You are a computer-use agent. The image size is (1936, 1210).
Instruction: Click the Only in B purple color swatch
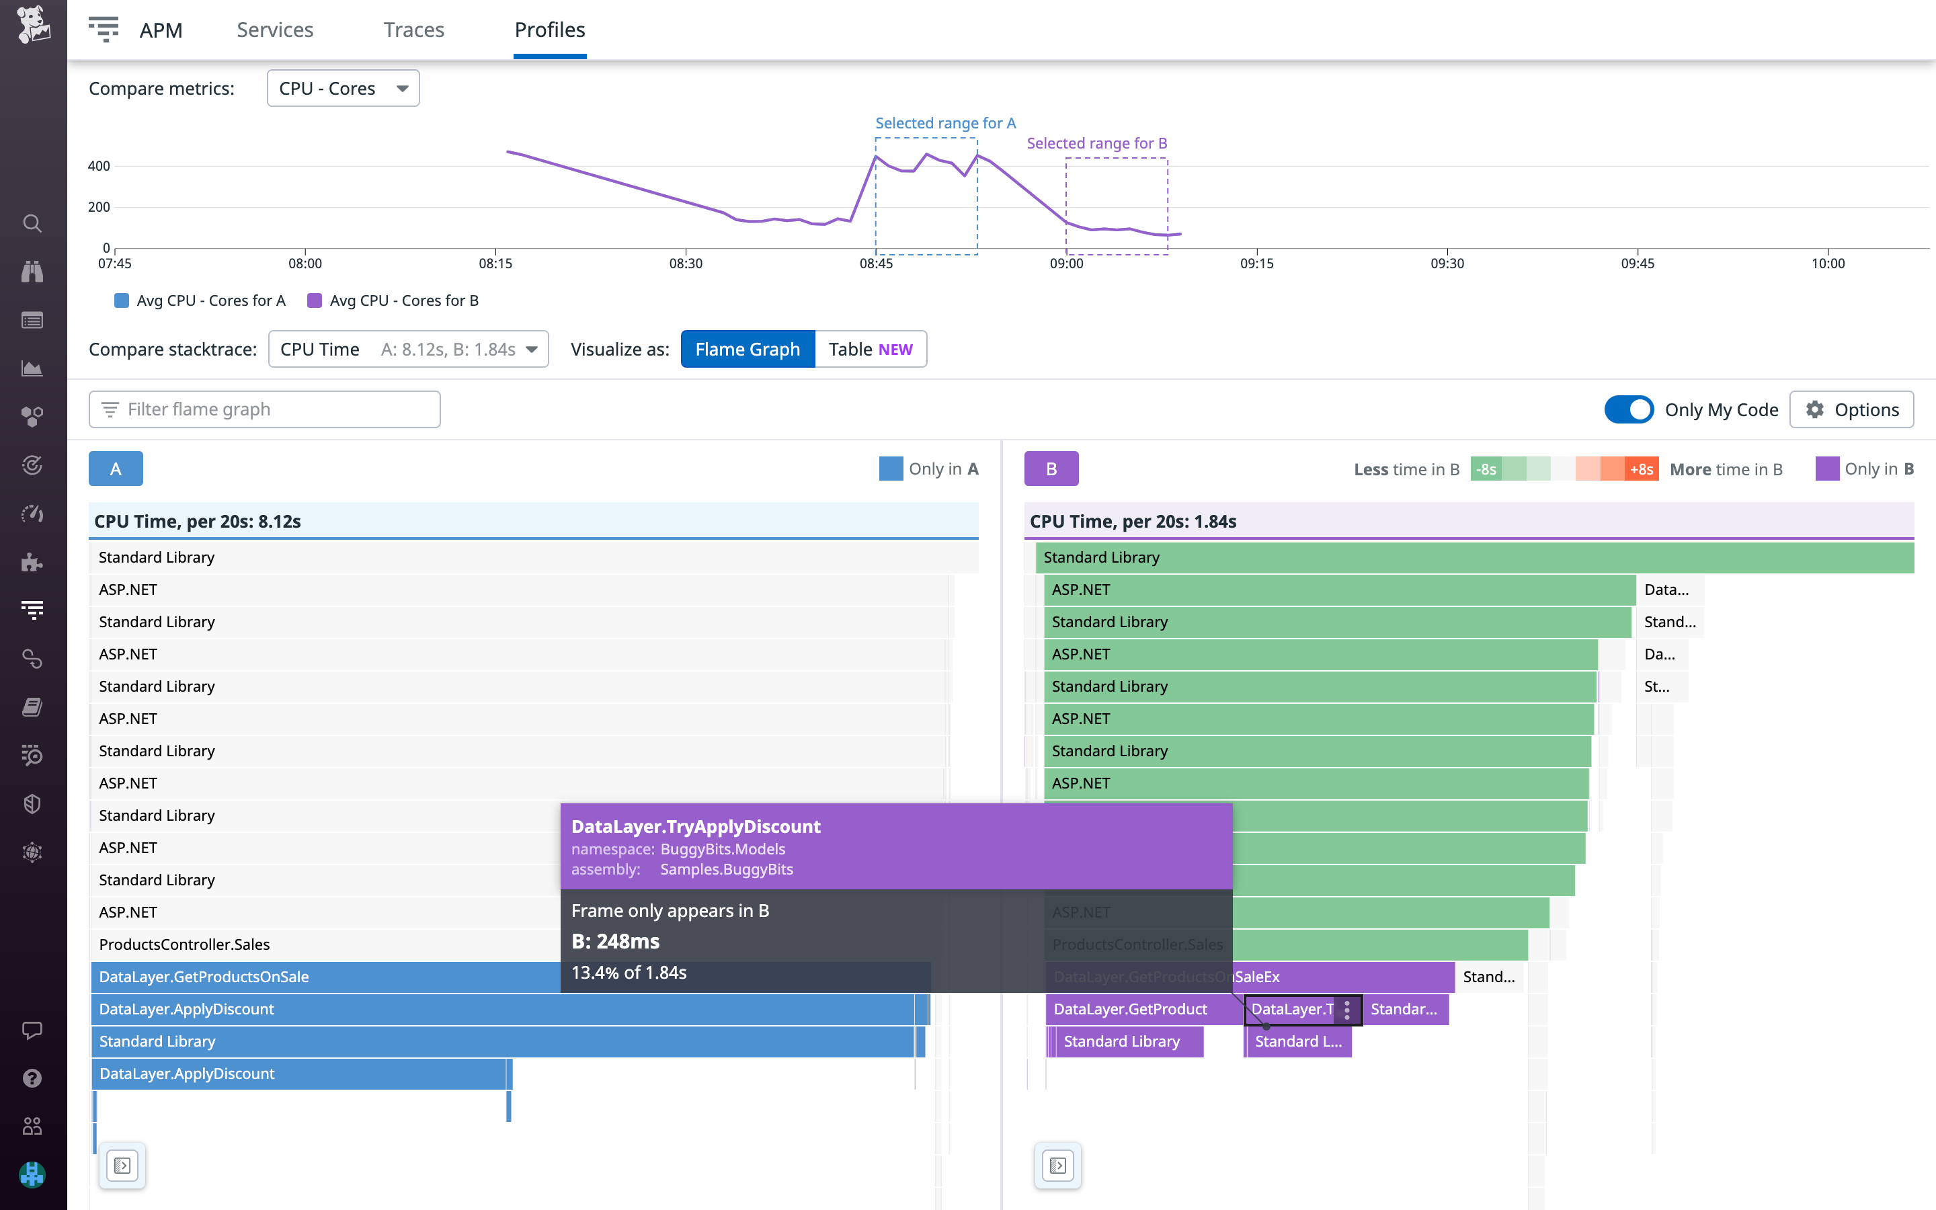click(1828, 468)
